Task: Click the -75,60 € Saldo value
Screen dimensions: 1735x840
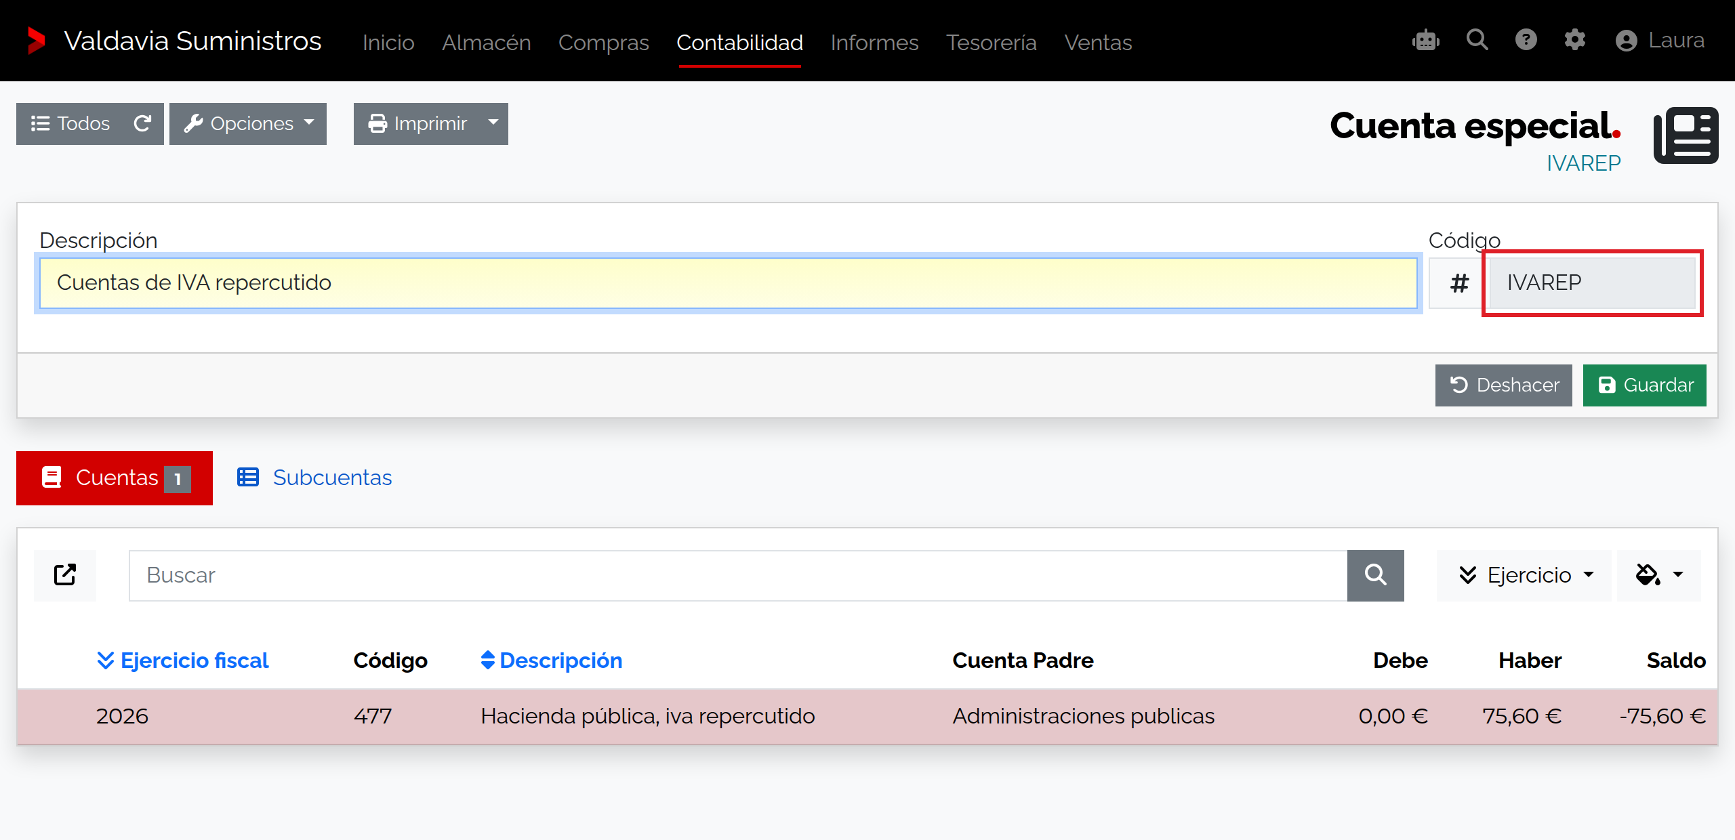Action: (x=1662, y=716)
